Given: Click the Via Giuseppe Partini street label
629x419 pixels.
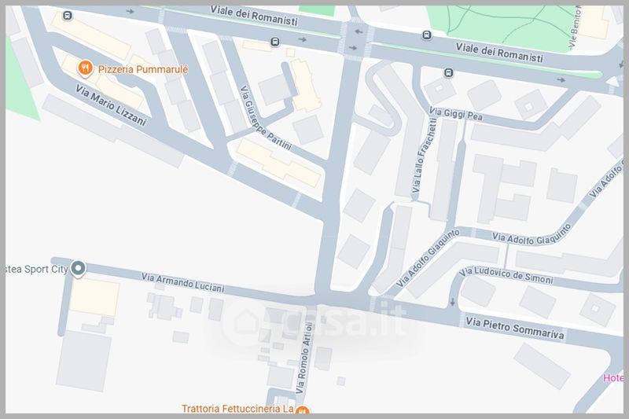Looking at the screenshot, I should click(265, 118).
